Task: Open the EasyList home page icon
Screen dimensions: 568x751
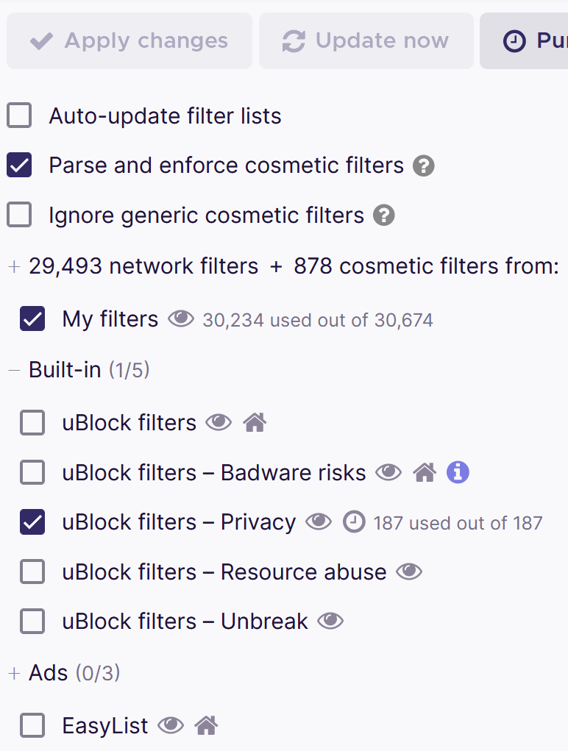Action: pos(206,725)
